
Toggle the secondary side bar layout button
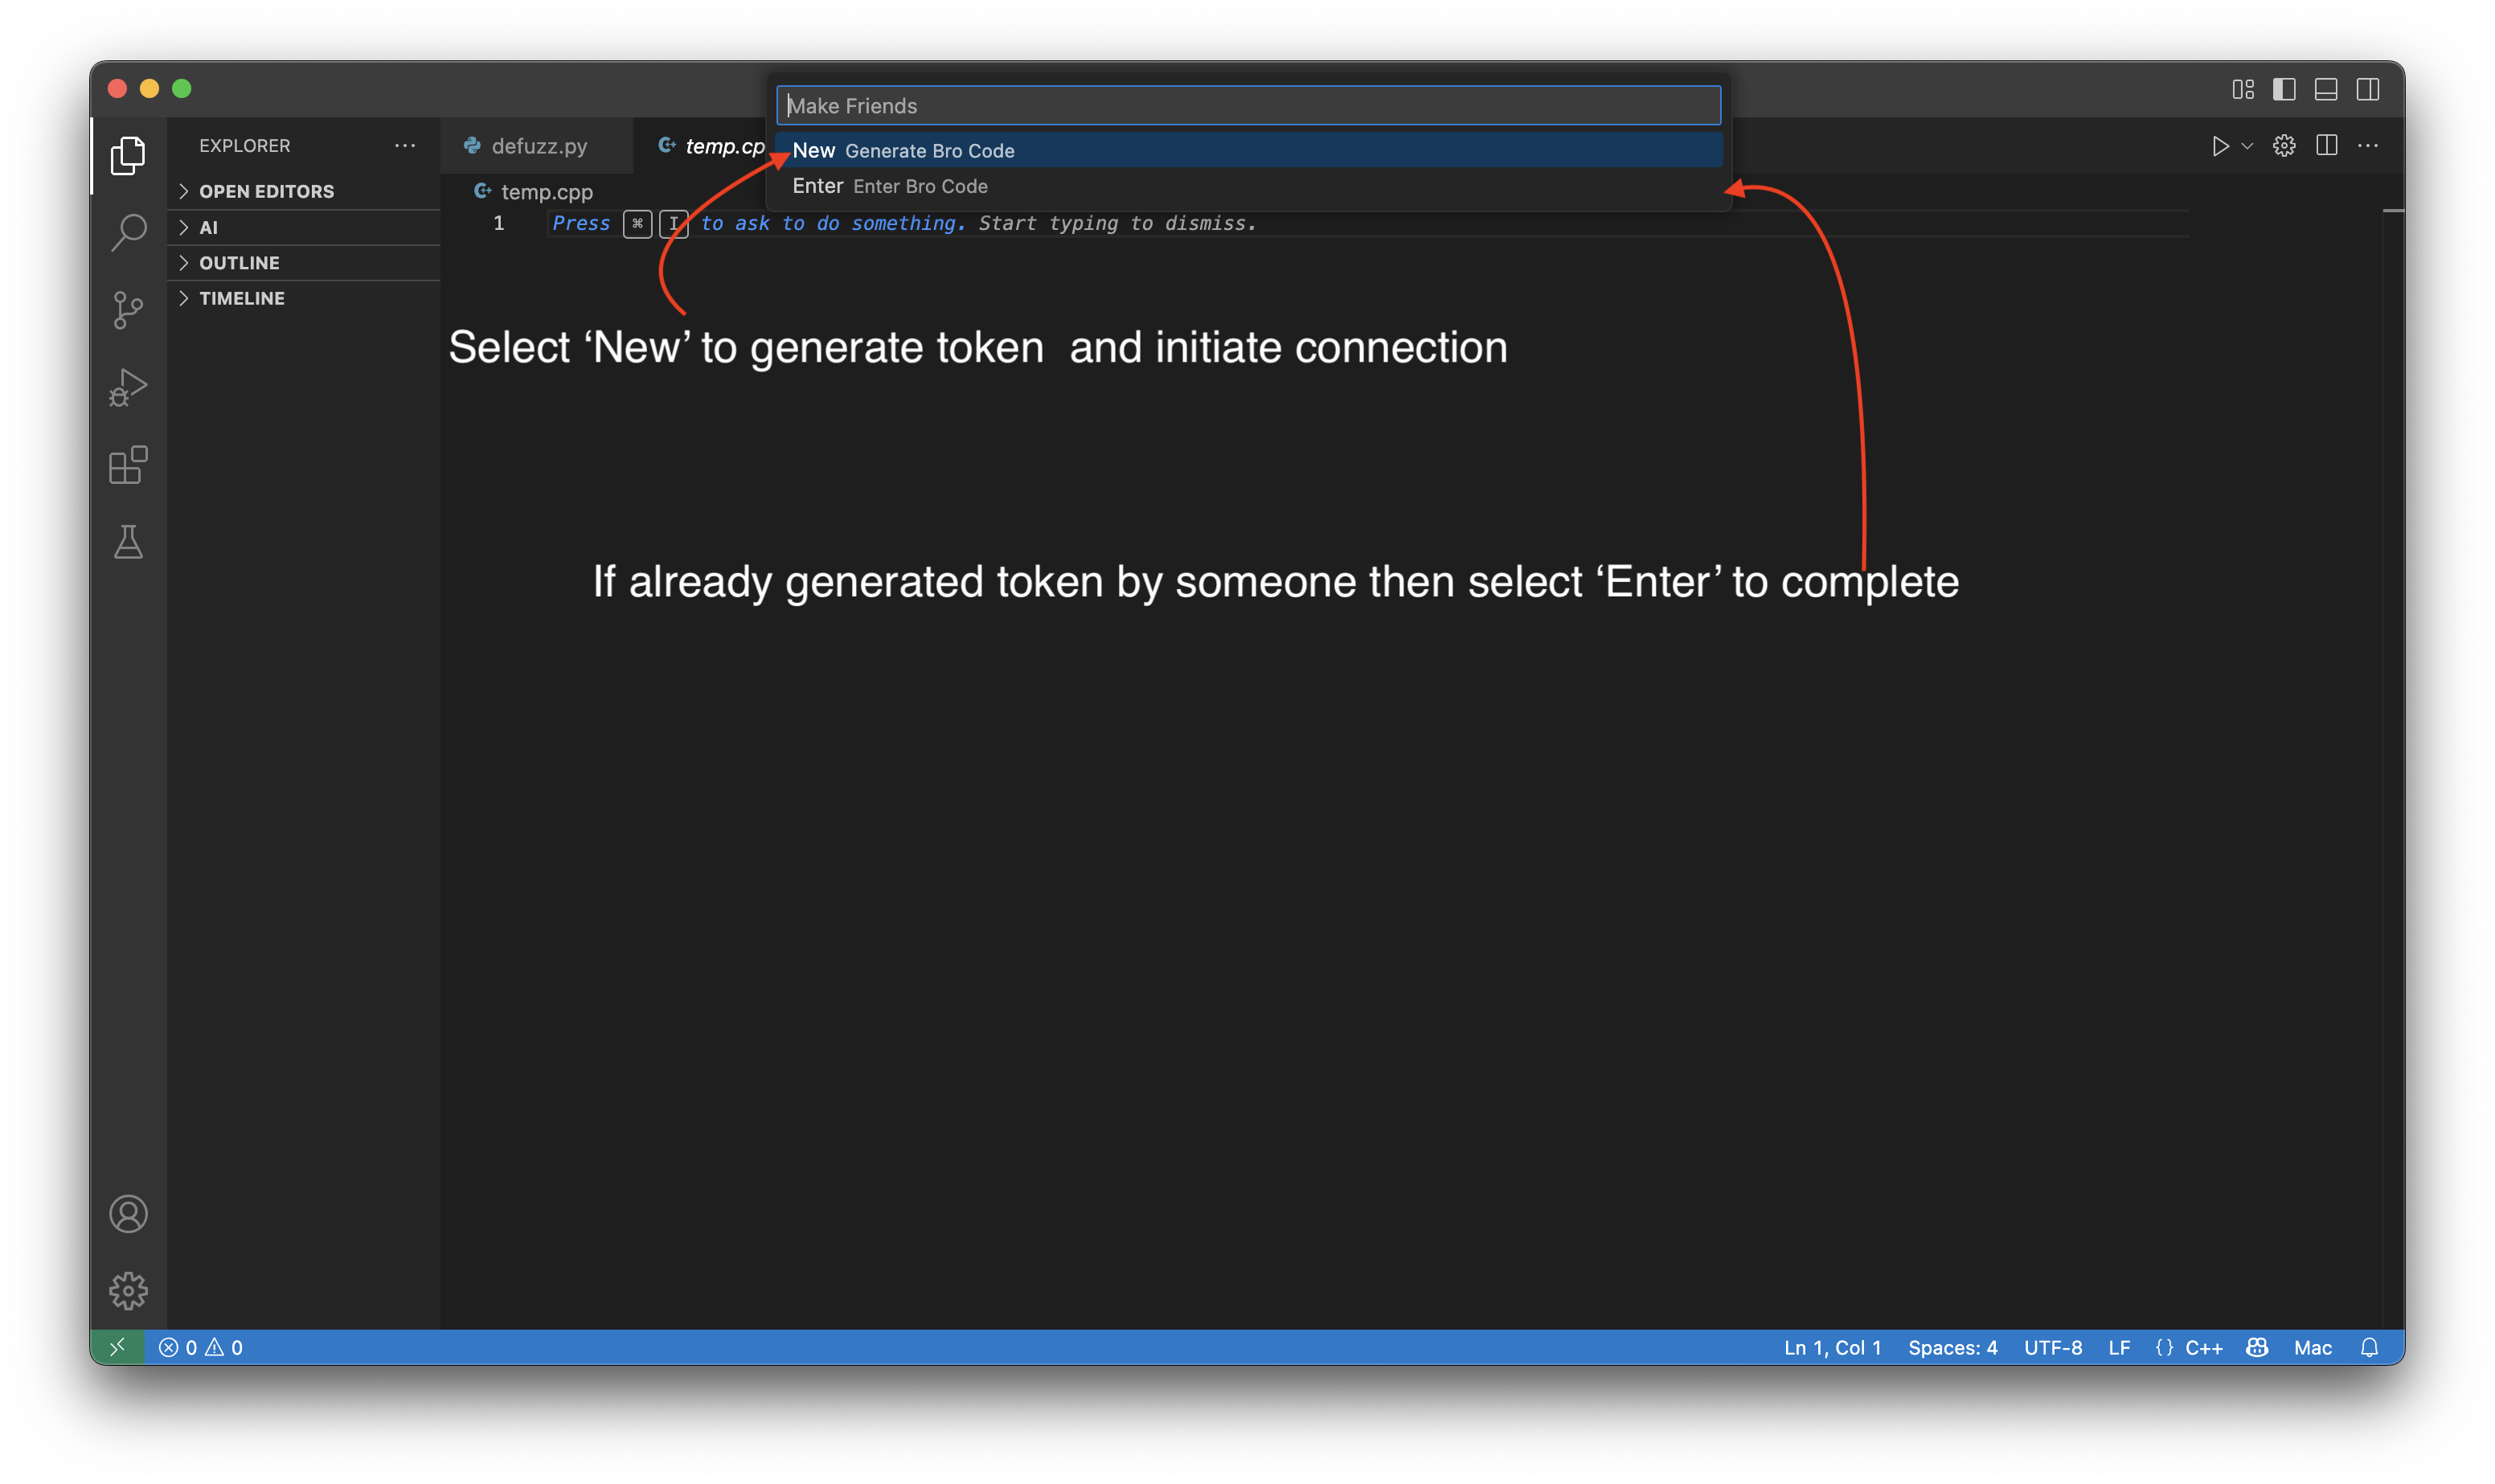pyautogui.click(x=2367, y=89)
